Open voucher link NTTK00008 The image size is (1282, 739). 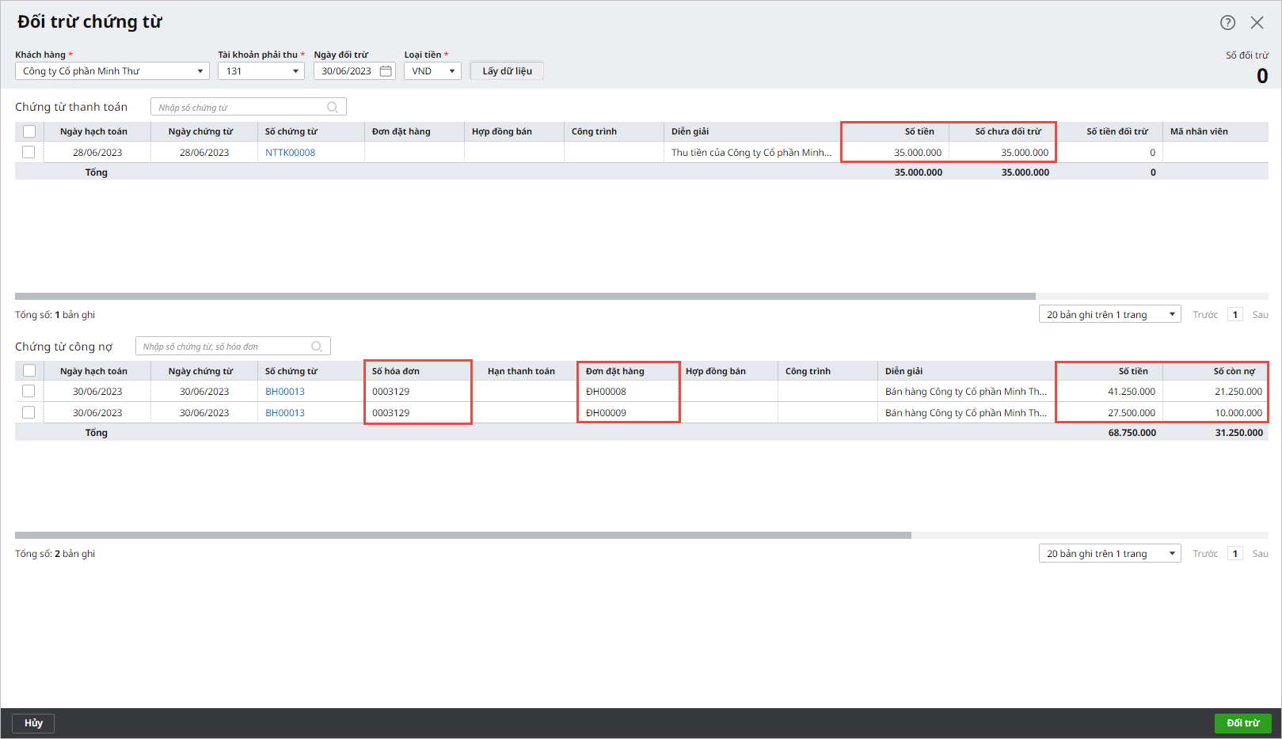click(x=290, y=153)
